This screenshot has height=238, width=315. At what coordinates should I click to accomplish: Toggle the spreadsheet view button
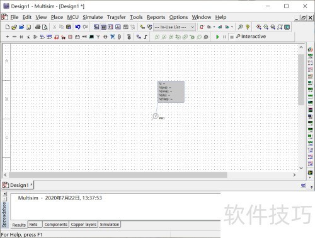(104, 27)
